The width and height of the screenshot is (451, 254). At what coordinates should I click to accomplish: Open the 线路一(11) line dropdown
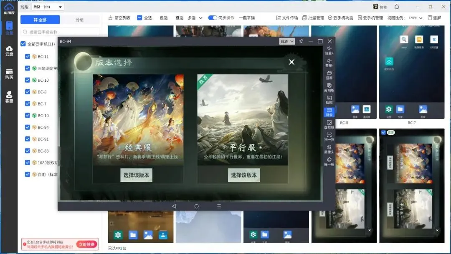[x=48, y=7]
